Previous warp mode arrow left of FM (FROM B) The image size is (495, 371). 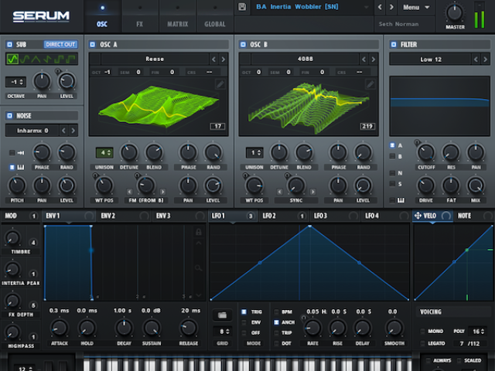[x=130, y=192]
